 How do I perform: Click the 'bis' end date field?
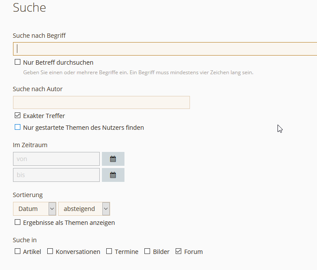tap(56, 175)
